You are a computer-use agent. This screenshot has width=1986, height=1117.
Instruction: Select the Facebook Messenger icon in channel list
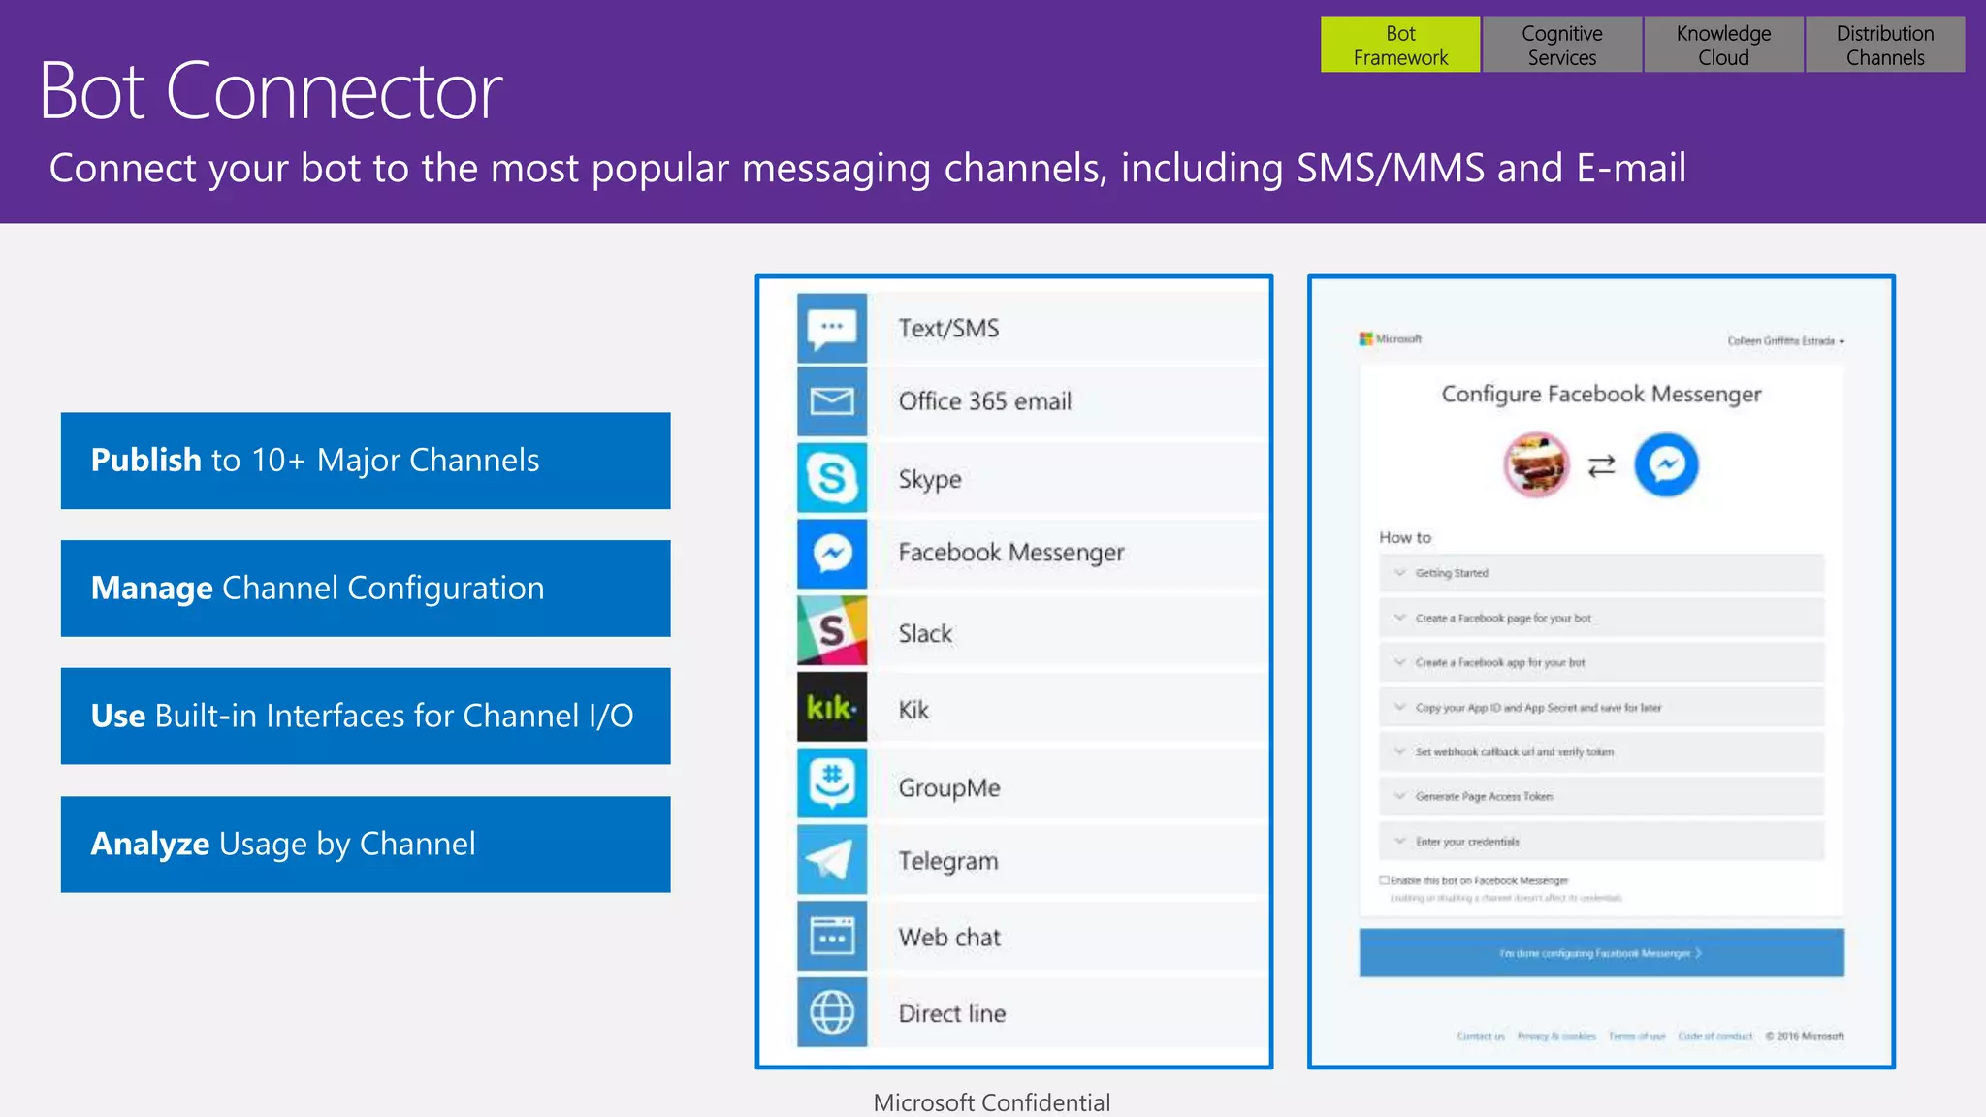[x=832, y=554]
